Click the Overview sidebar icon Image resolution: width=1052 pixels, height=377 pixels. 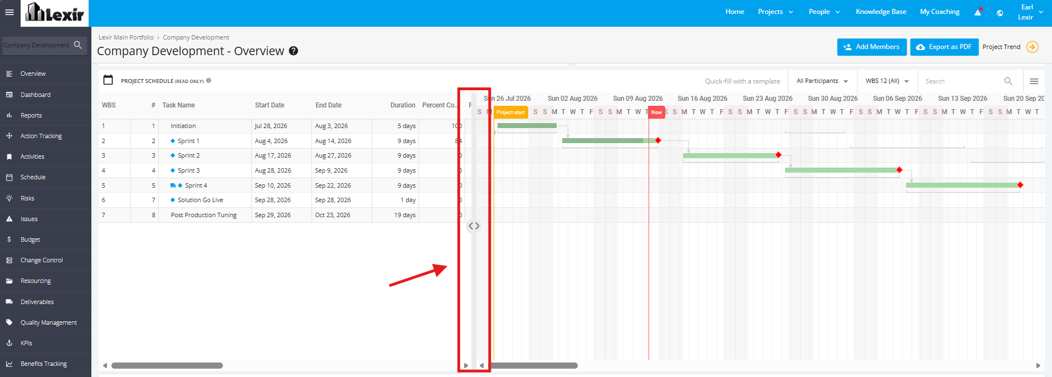click(x=9, y=74)
